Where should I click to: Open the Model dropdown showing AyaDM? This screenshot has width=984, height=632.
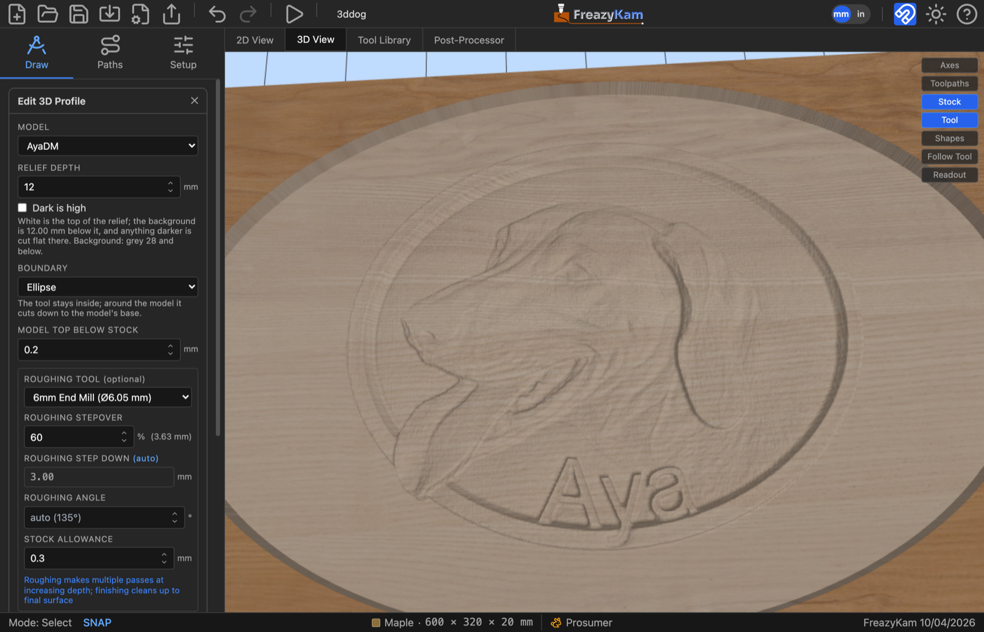click(108, 146)
